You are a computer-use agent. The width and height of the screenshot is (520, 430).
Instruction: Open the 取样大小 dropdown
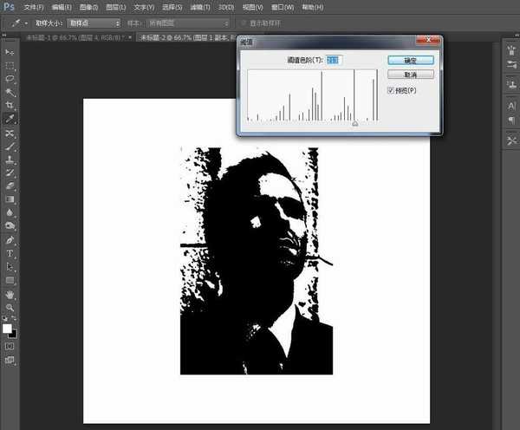coord(94,22)
